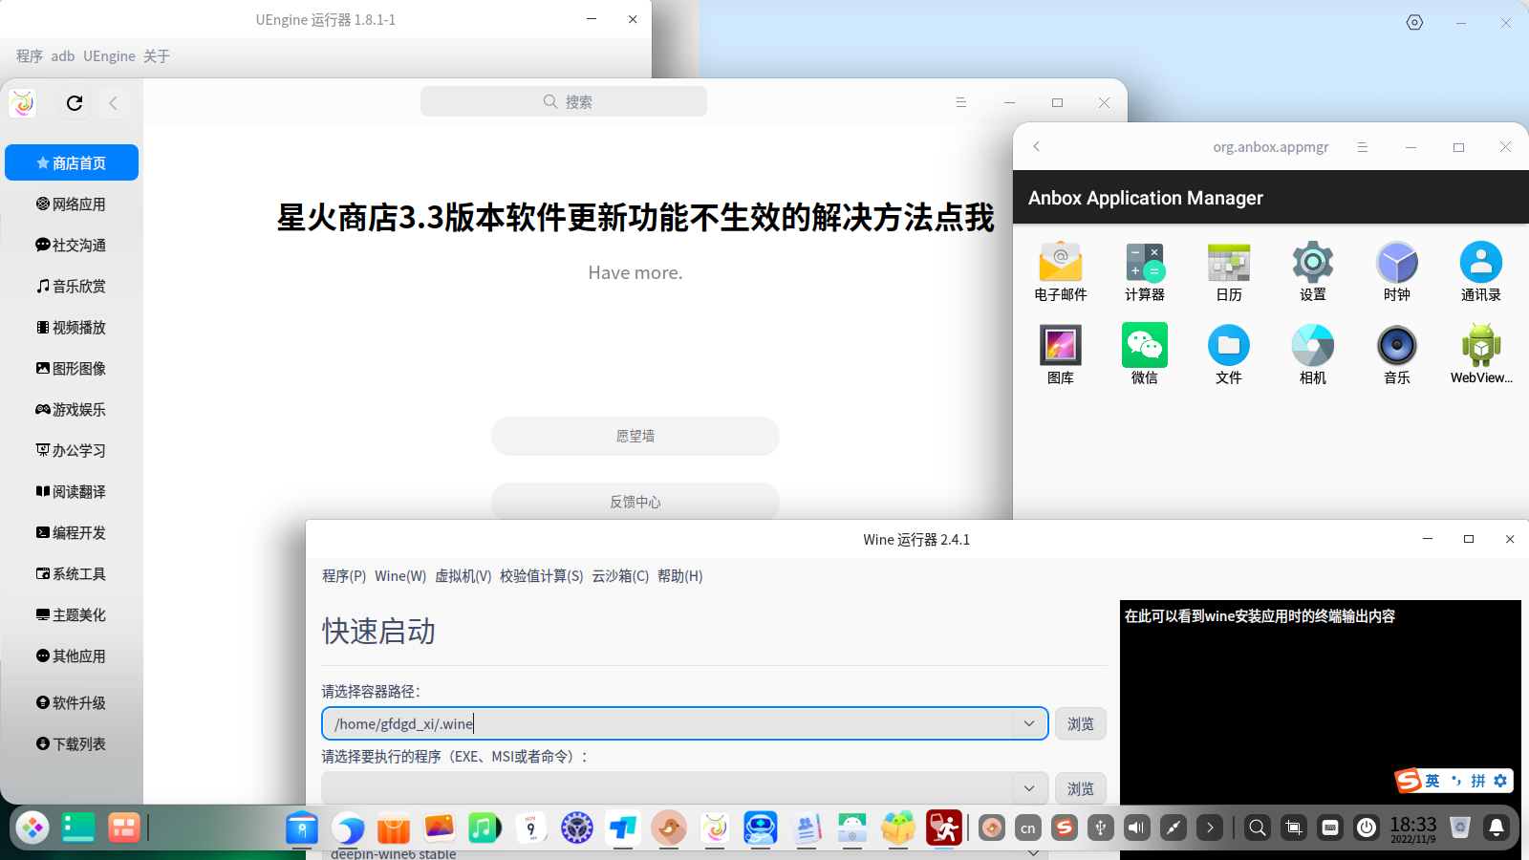Select 游戏娱乐 category in sidebar
The width and height of the screenshot is (1529, 860).
click(x=72, y=409)
